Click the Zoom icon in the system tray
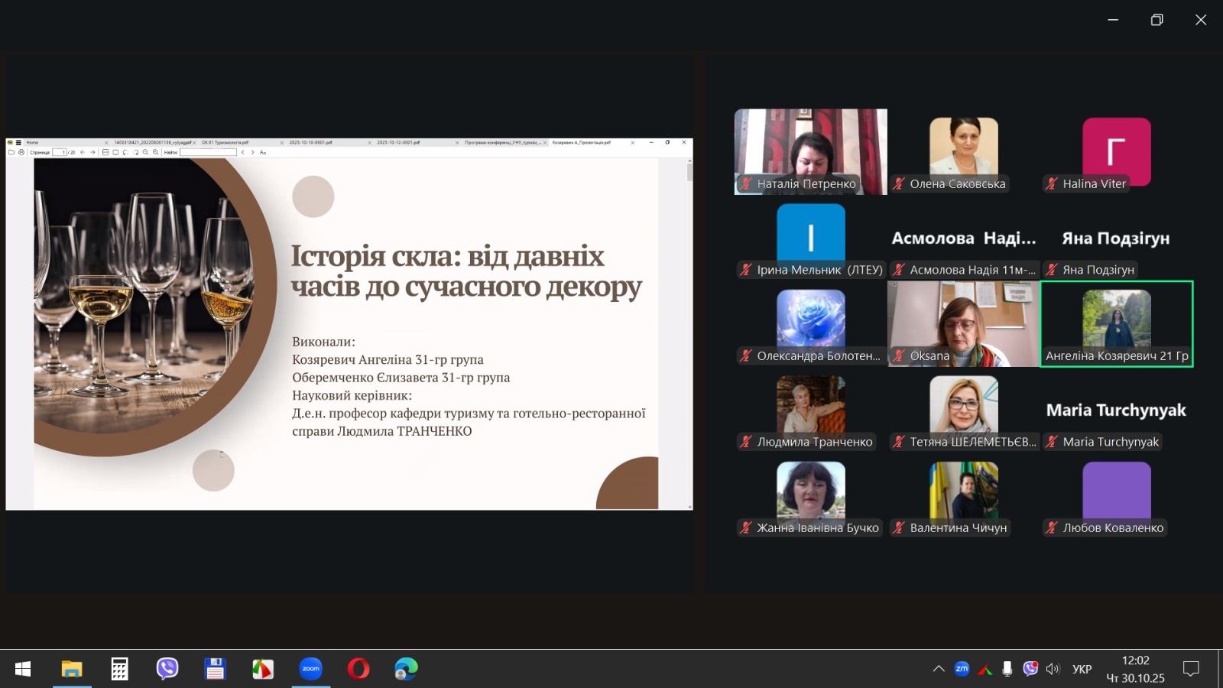This screenshot has width=1223, height=688. [x=962, y=669]
